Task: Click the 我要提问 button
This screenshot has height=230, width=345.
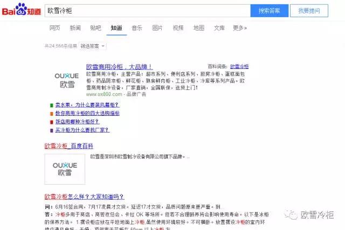Action: [309, 11]
